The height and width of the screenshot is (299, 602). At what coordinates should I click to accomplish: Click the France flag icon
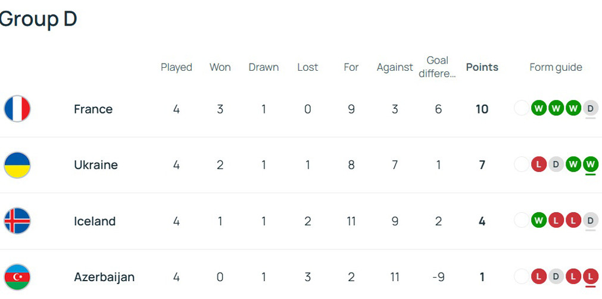[17, 109]
